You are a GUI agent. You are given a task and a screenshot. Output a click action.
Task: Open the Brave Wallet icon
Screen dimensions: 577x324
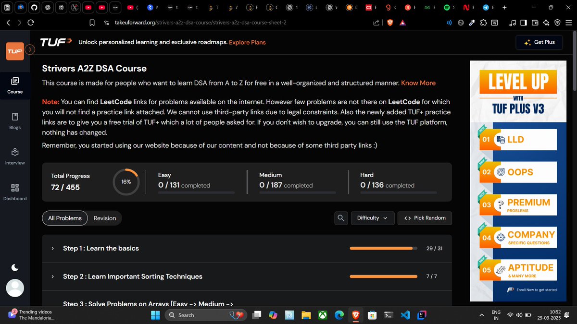(x=535, y=23)
